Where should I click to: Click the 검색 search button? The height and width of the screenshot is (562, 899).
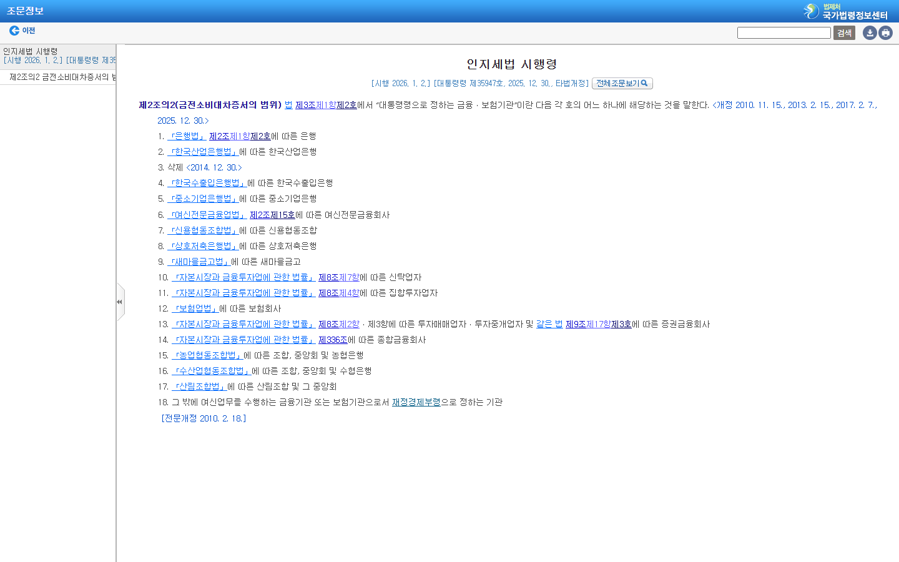[844, 33]
